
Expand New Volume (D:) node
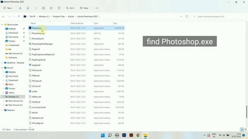tap(3, 101)
